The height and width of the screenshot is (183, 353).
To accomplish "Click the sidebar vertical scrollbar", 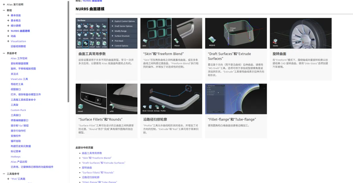I will tap(68, 51).
